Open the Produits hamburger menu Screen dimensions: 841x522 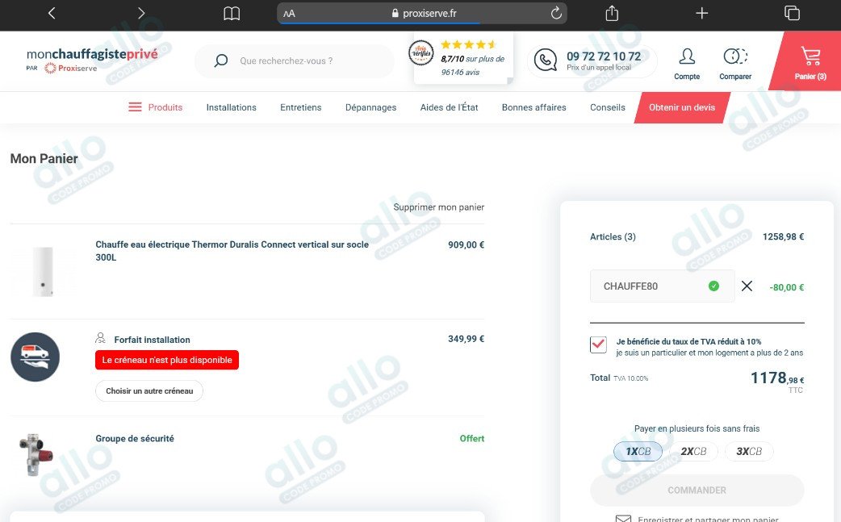(156, 107)
